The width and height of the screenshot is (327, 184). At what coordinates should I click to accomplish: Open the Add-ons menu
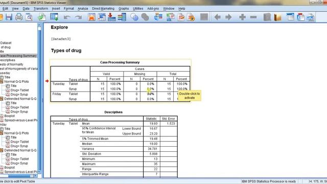click(x=153, y=9)
